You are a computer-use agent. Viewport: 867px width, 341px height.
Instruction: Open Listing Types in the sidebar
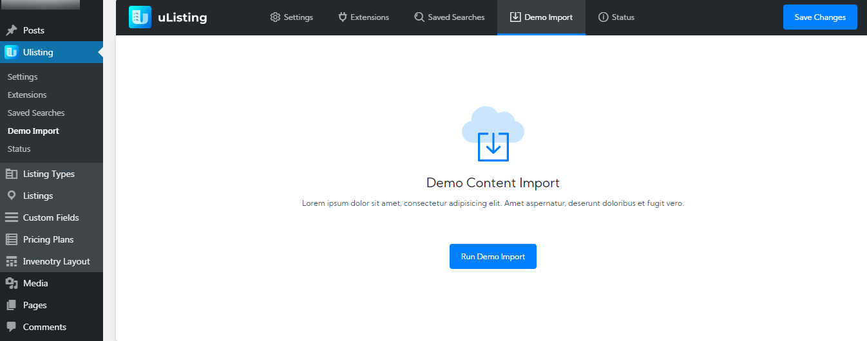[52, 174]
